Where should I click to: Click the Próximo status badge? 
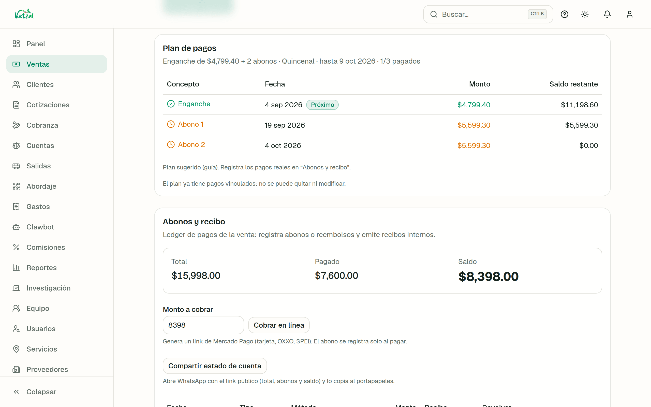pyautogui.click(x=322, y=105)
